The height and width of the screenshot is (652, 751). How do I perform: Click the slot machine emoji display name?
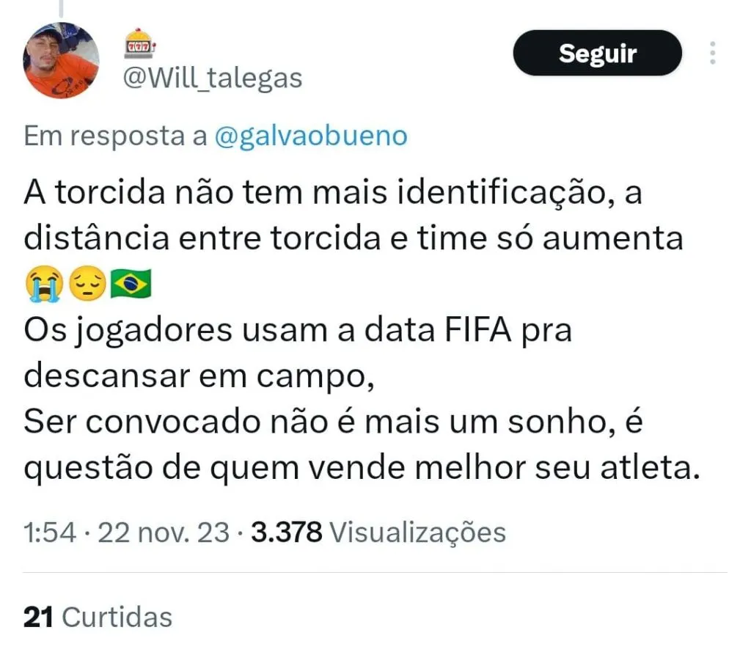[x=139, y=43]
